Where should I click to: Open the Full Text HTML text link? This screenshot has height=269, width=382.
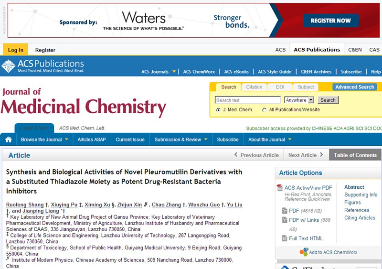click(306, 238)
